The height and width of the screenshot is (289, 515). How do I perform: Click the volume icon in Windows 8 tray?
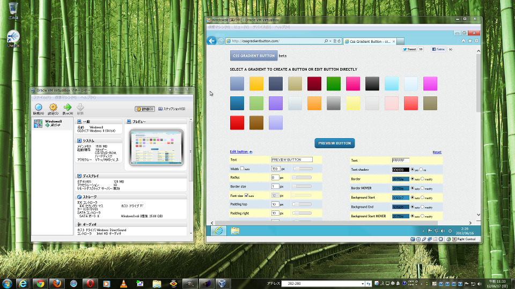(x=443, y=231)
